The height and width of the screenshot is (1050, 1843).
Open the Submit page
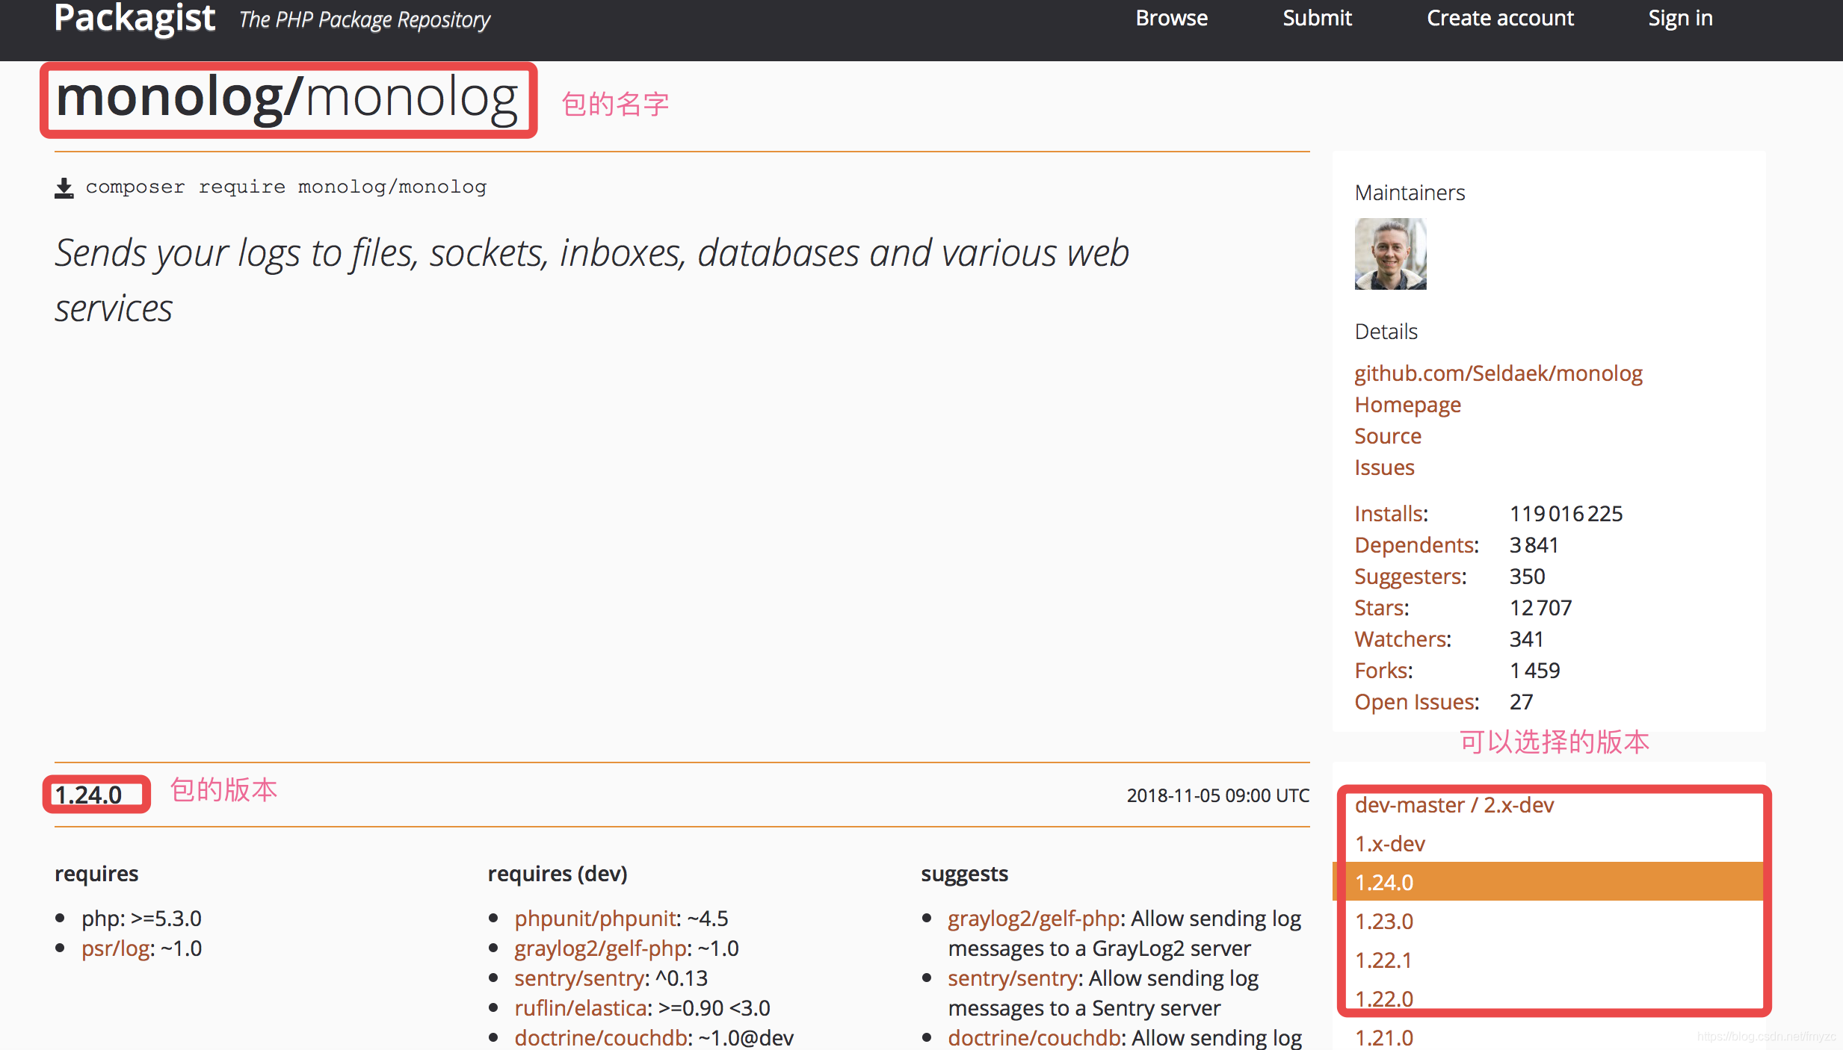[x=1317, y=18]
